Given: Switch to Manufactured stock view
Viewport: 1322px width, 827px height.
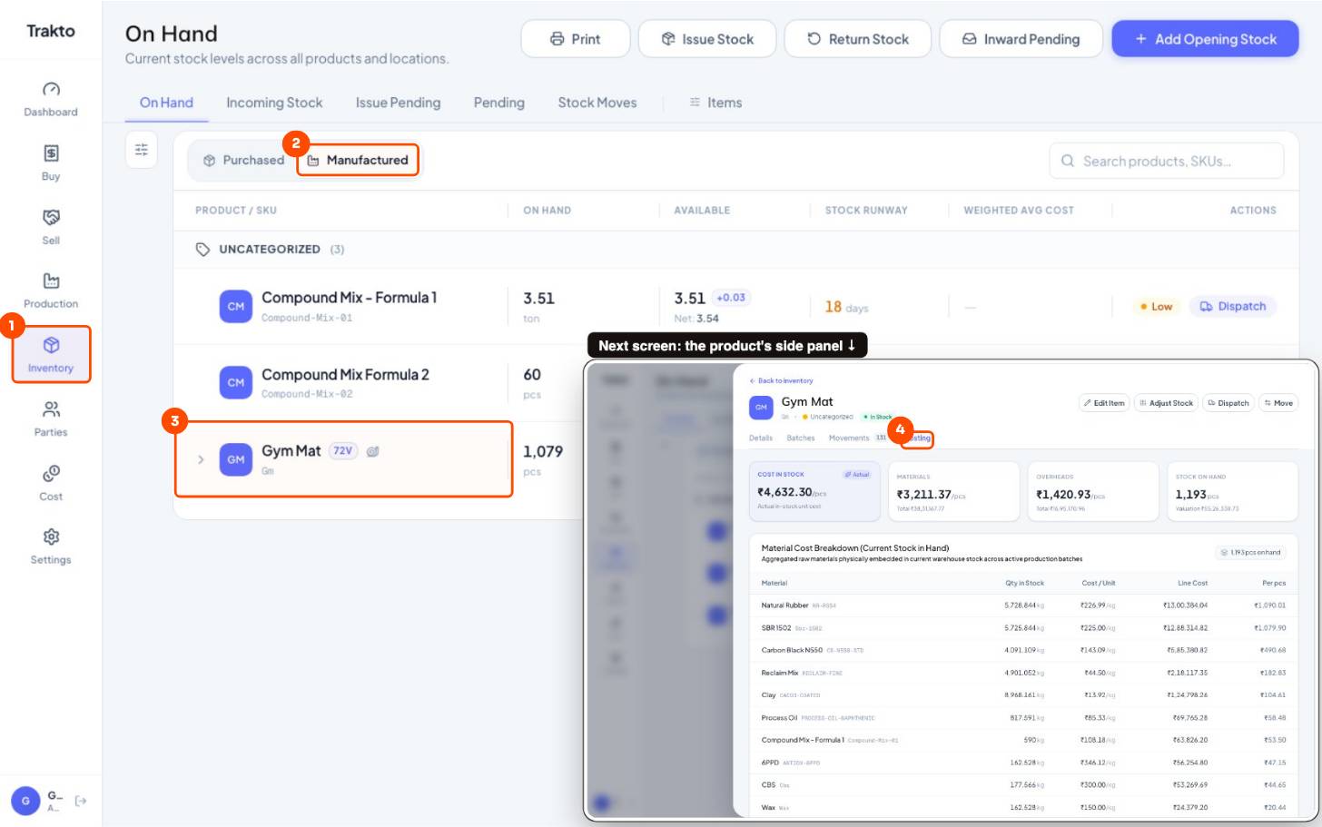Looking at the screenshot, I should [x=358, y=160].
